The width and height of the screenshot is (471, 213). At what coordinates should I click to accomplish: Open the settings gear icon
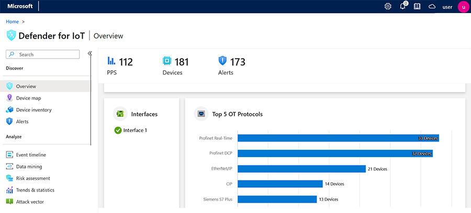tap(388, 7)
